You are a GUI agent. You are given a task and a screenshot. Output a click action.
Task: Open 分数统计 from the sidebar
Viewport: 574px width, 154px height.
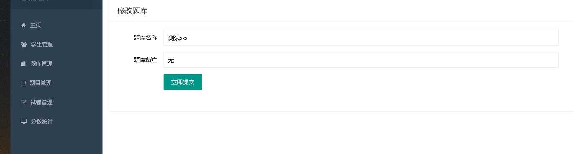[56, 121]
